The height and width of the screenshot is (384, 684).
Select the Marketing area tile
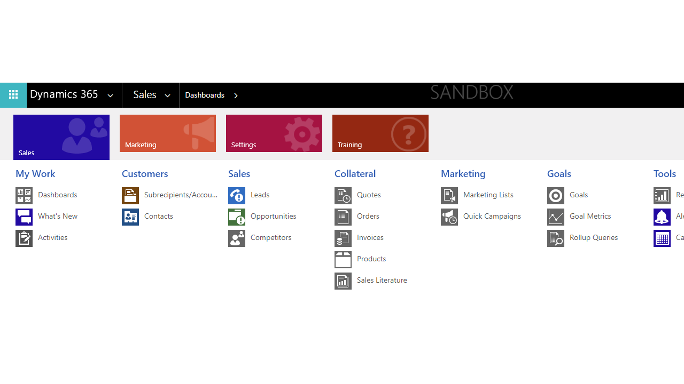[x=168, y=133]
